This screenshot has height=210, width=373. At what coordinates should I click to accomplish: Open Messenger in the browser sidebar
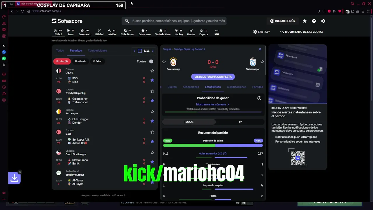(x=4, y=52)
